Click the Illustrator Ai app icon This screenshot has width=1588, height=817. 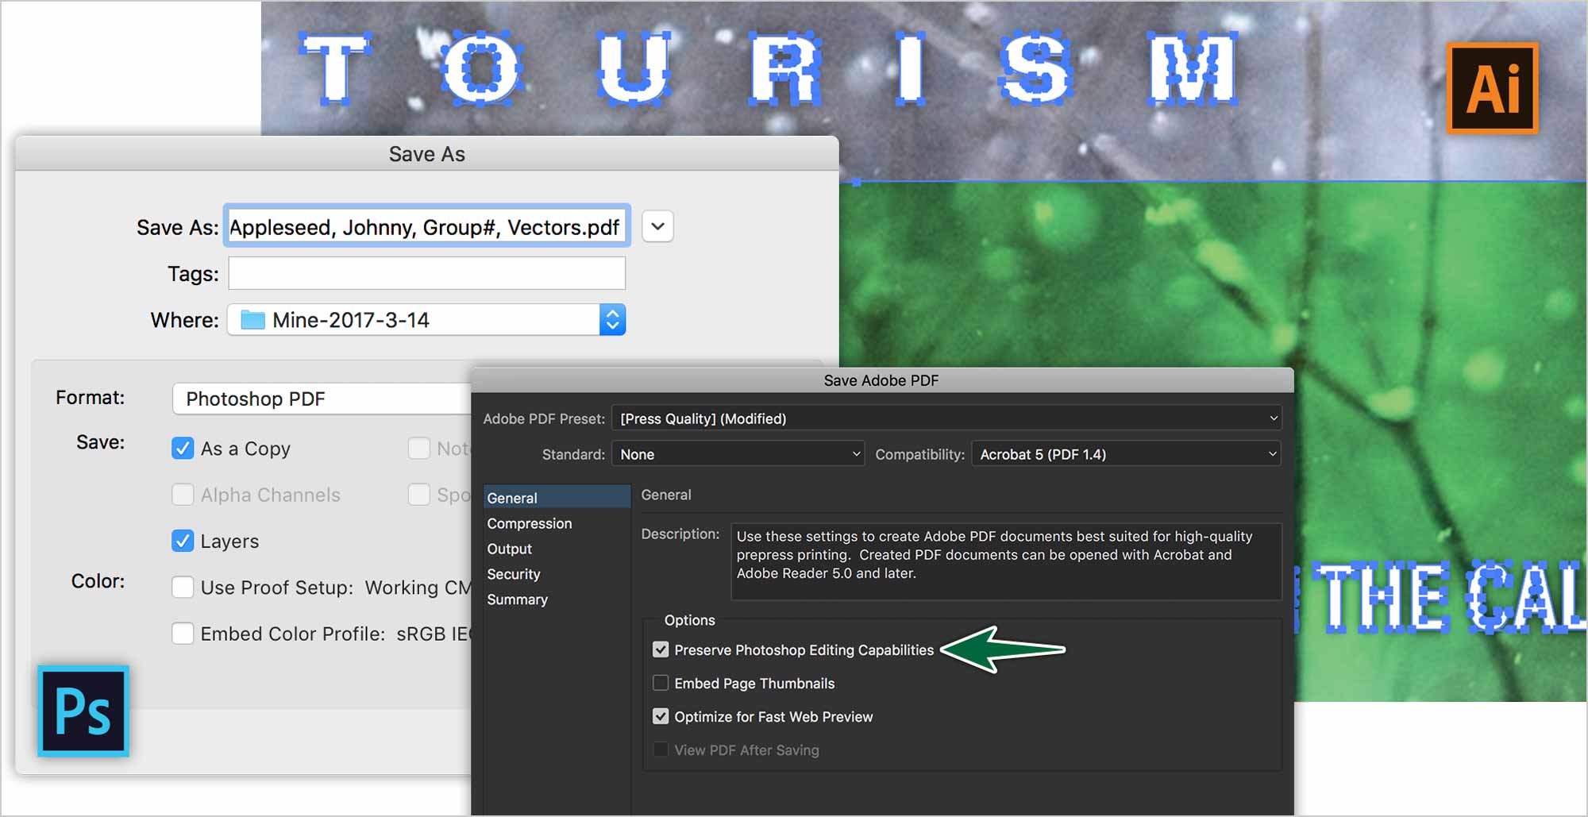1492,87
